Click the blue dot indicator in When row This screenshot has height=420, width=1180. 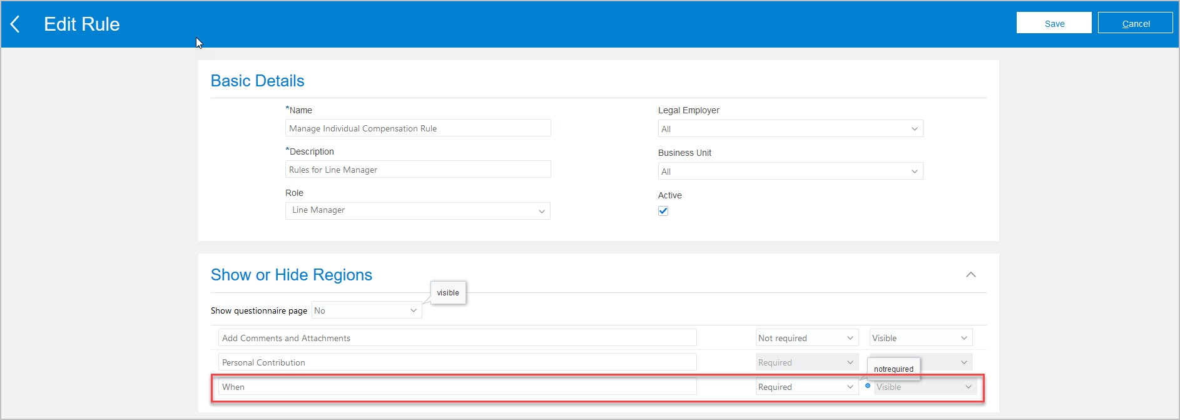point(868,386)
